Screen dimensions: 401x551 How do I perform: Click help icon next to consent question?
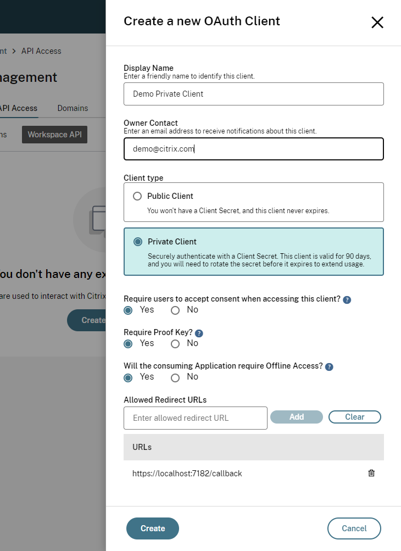click(x=347, y=300)
